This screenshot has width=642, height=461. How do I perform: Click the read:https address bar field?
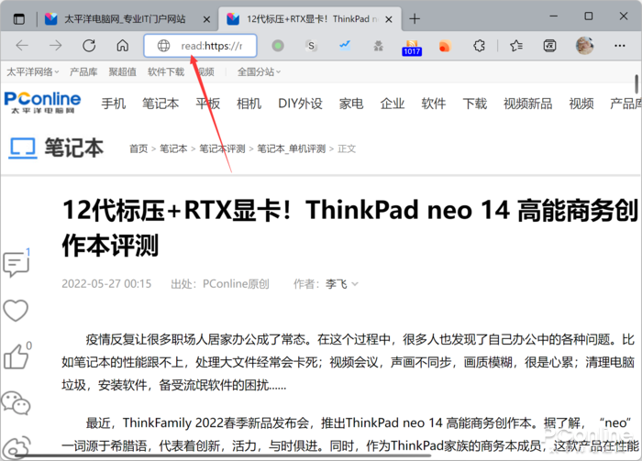click(x=200, y=46)
